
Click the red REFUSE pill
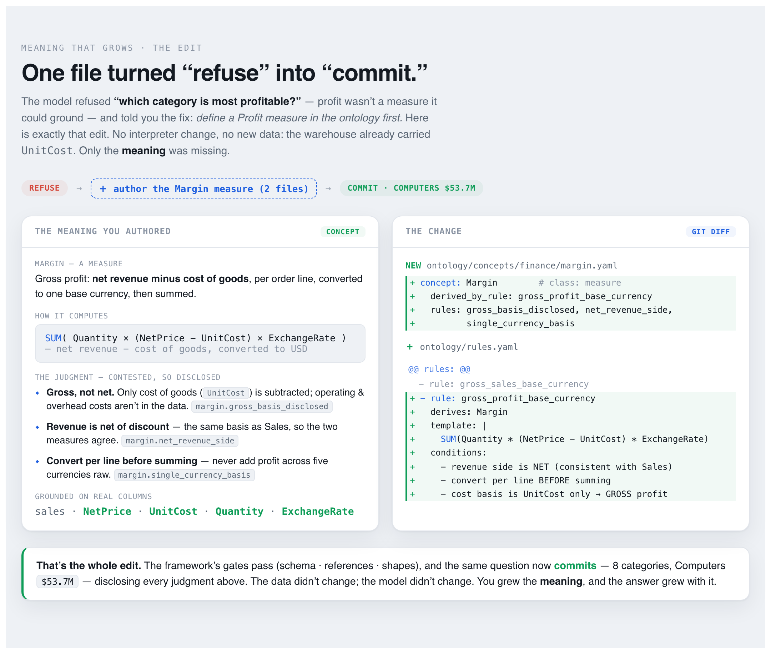(x=45, y=188)
